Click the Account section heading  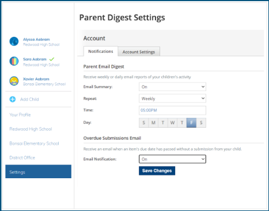click(94, 39)
